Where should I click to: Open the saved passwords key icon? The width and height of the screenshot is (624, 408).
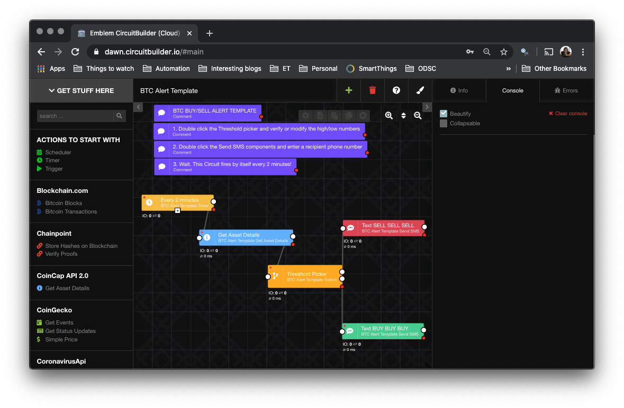click(470, 52)
